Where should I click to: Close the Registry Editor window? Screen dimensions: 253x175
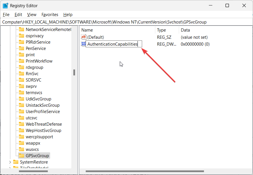click(244, 5)
